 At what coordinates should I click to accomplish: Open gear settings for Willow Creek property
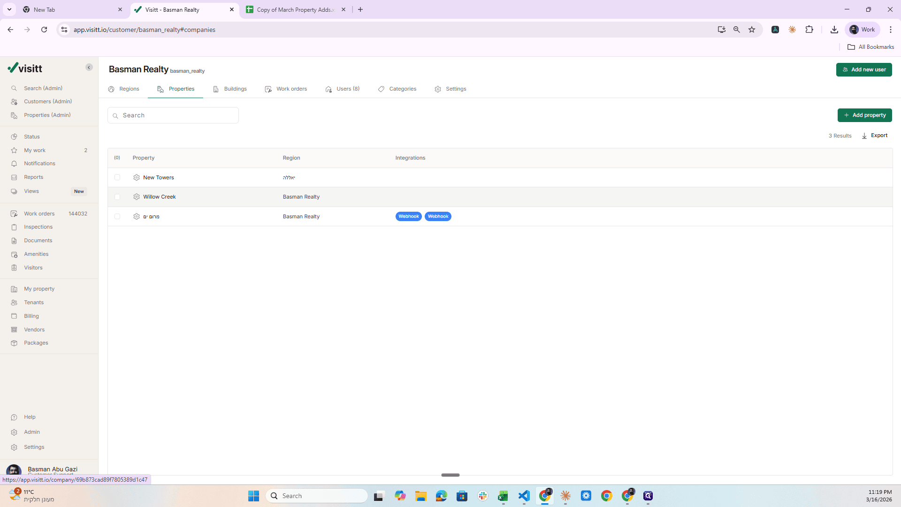(137, 197)
